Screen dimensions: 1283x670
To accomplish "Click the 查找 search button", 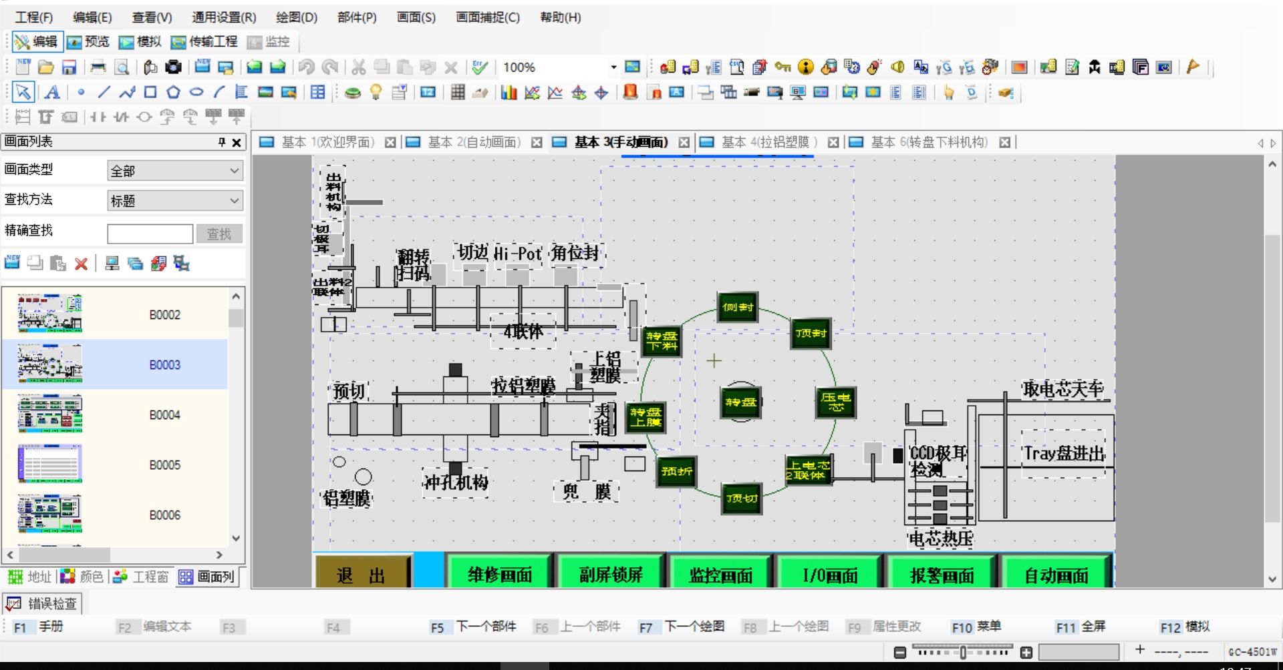I will [219, 234].
